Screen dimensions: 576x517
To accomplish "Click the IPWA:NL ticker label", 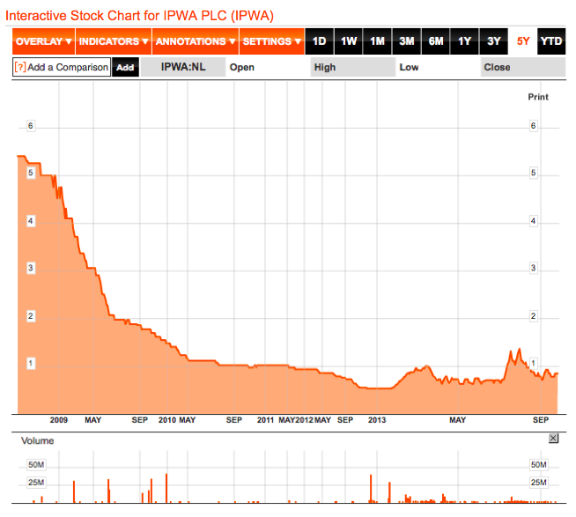I will point(183,67).
